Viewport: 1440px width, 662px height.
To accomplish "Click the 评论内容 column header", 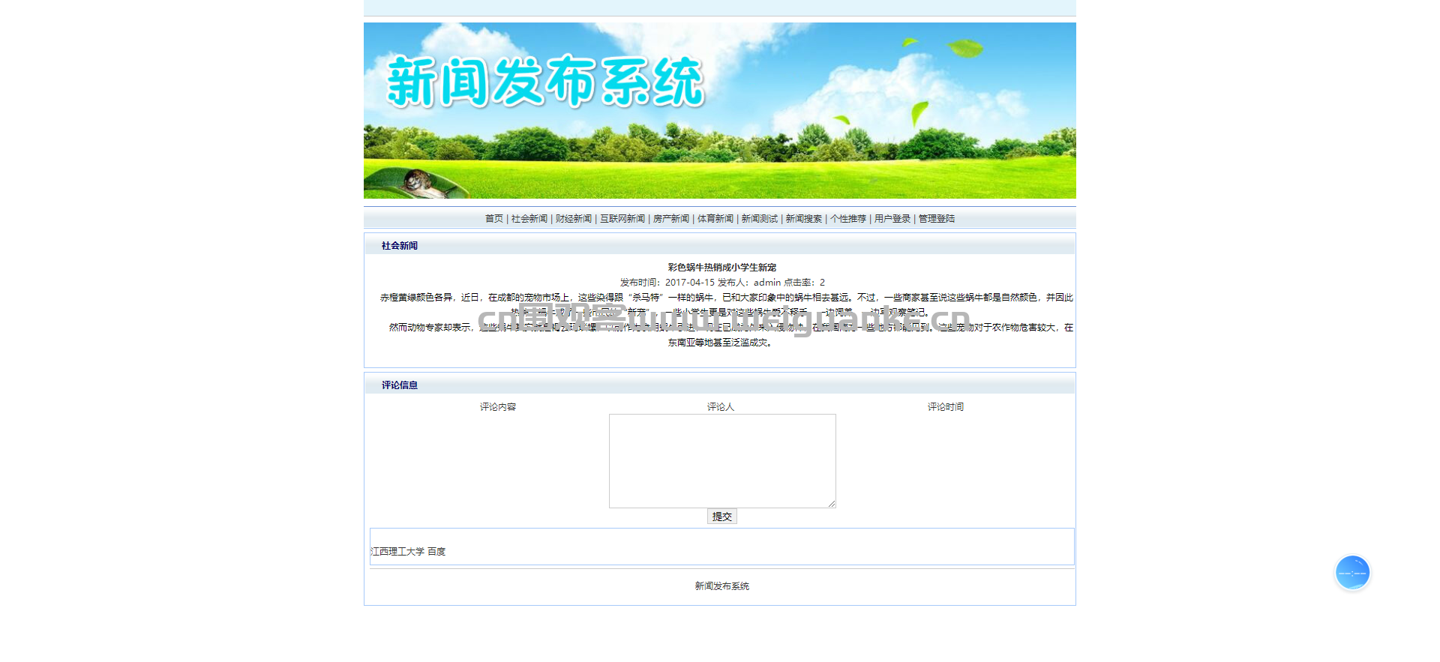I will [x=498, y=407].
